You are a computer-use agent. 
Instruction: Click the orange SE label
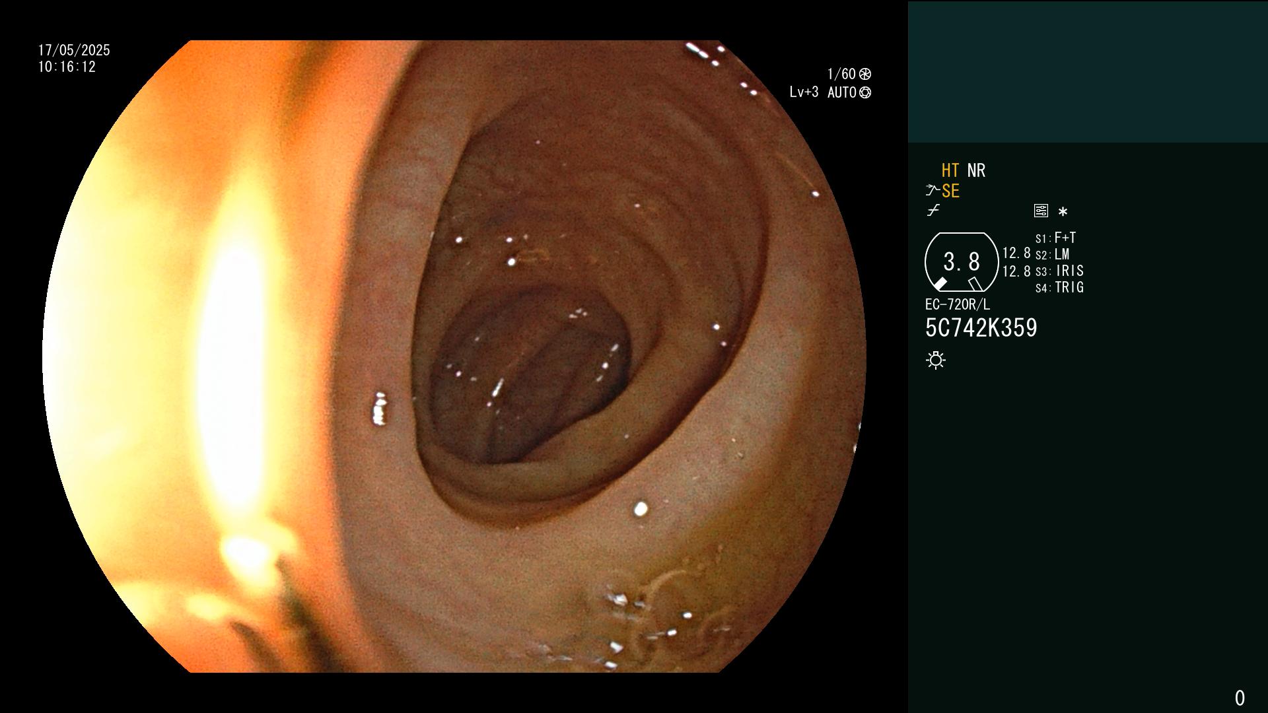pos(950,191)
